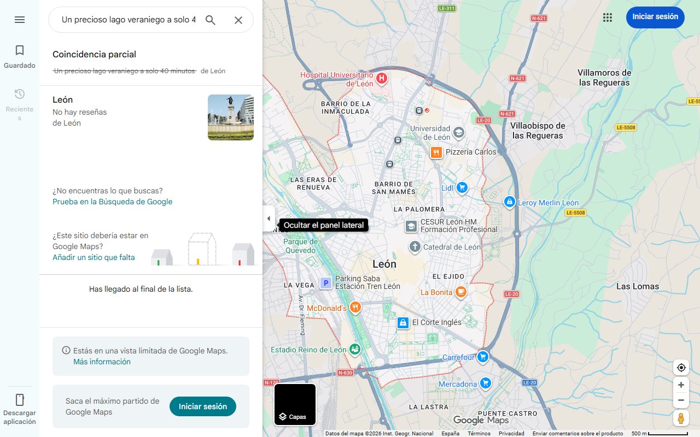700x437 pixels.
Task: Focus the search text field
Action: pyautogui.click(x=129, y=20)
